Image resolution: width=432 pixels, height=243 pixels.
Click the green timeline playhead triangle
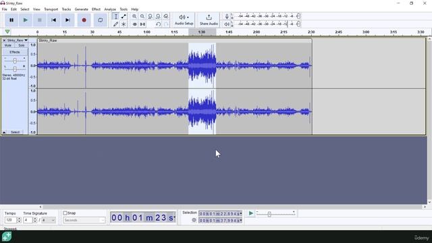click(7, 32)
